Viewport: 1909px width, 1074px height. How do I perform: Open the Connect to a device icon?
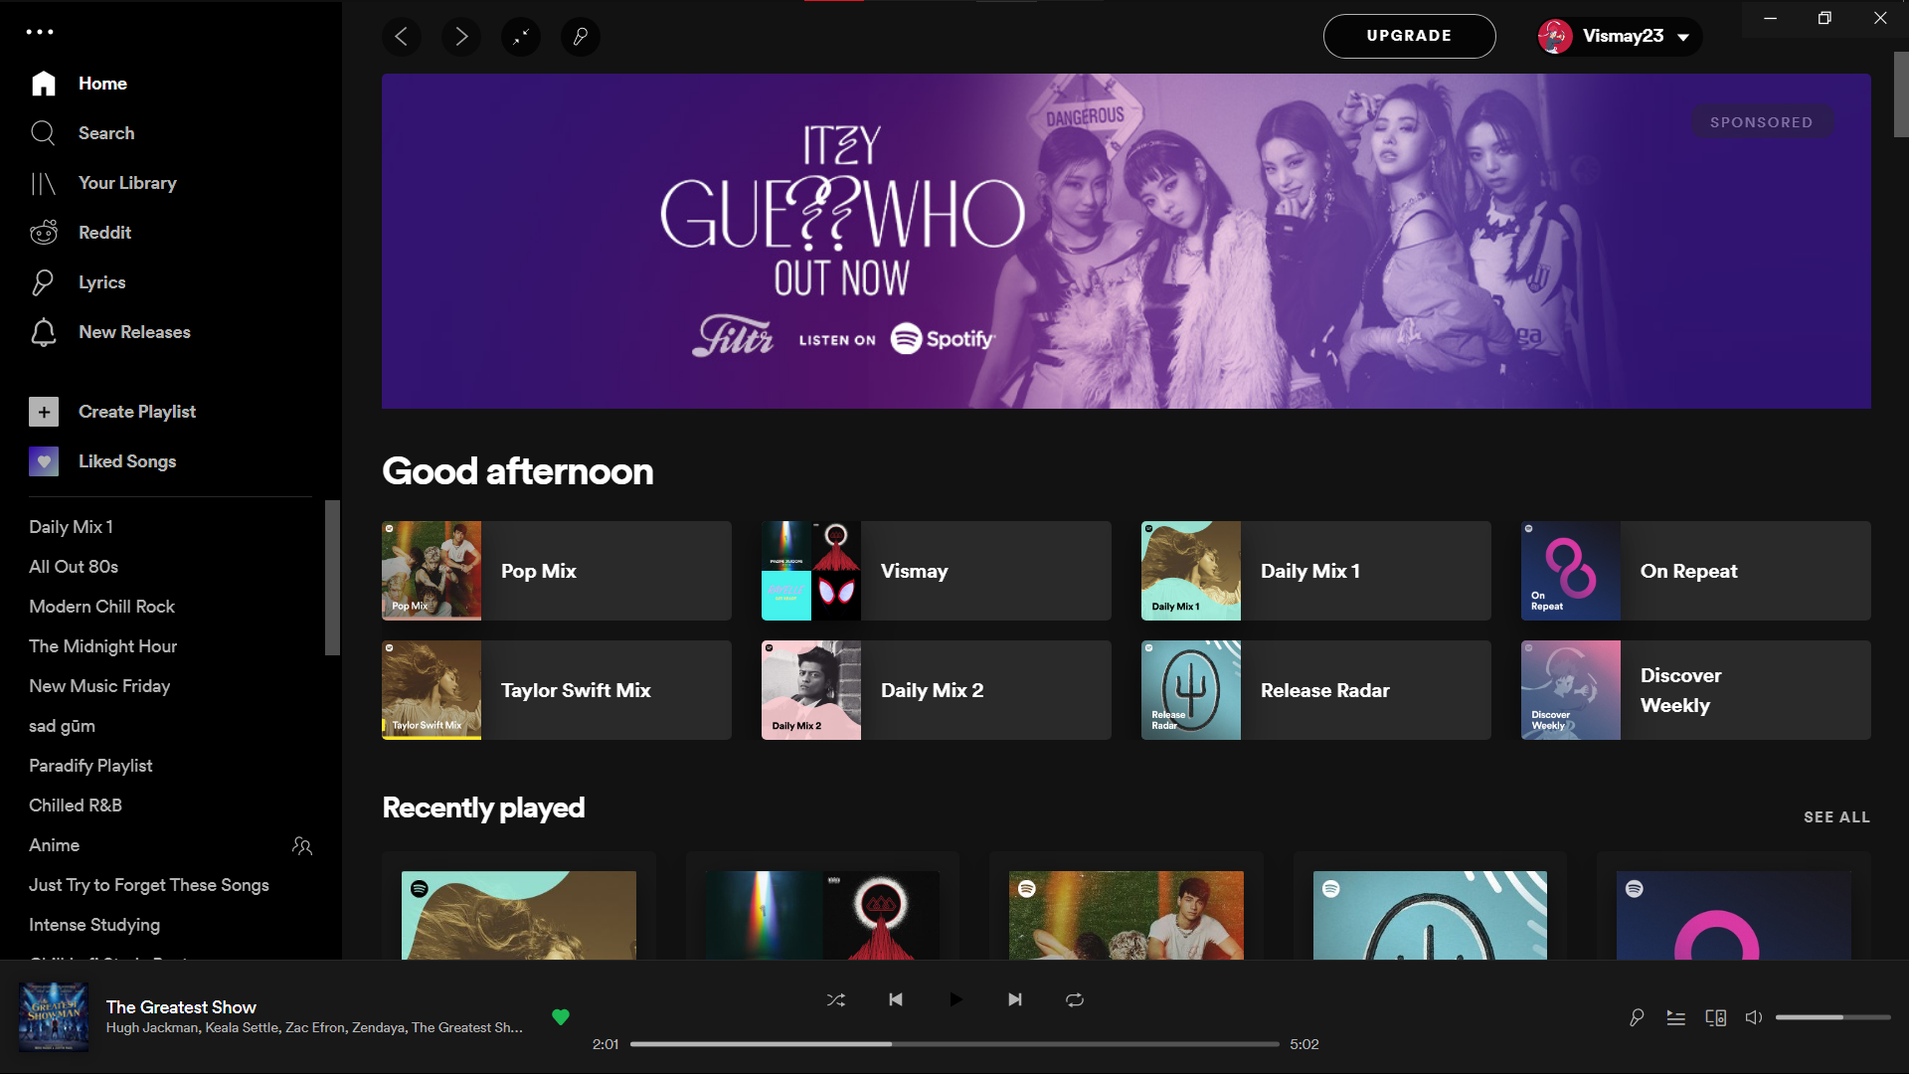point(1715,1017)
